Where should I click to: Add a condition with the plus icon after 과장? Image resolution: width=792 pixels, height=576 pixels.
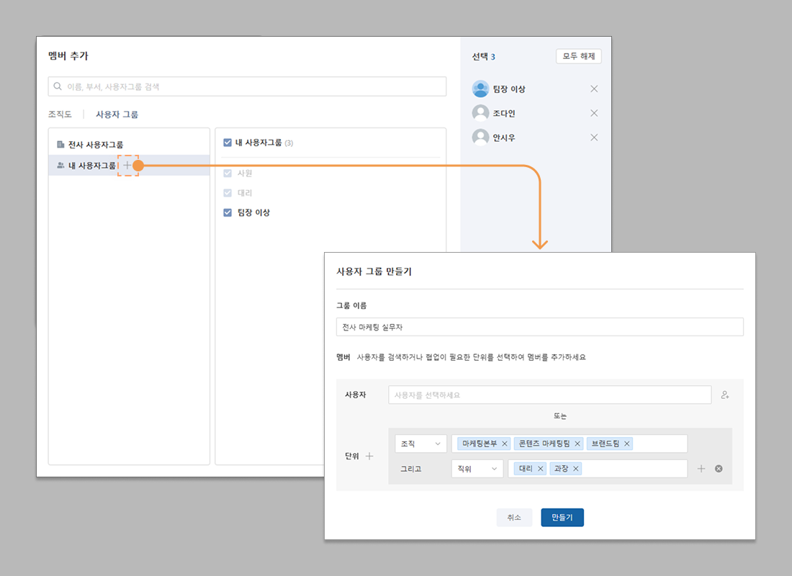701,469
